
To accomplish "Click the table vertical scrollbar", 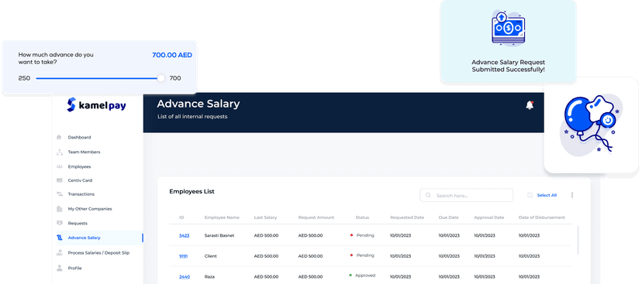I will pyautogui.click(x=578, y=240).
